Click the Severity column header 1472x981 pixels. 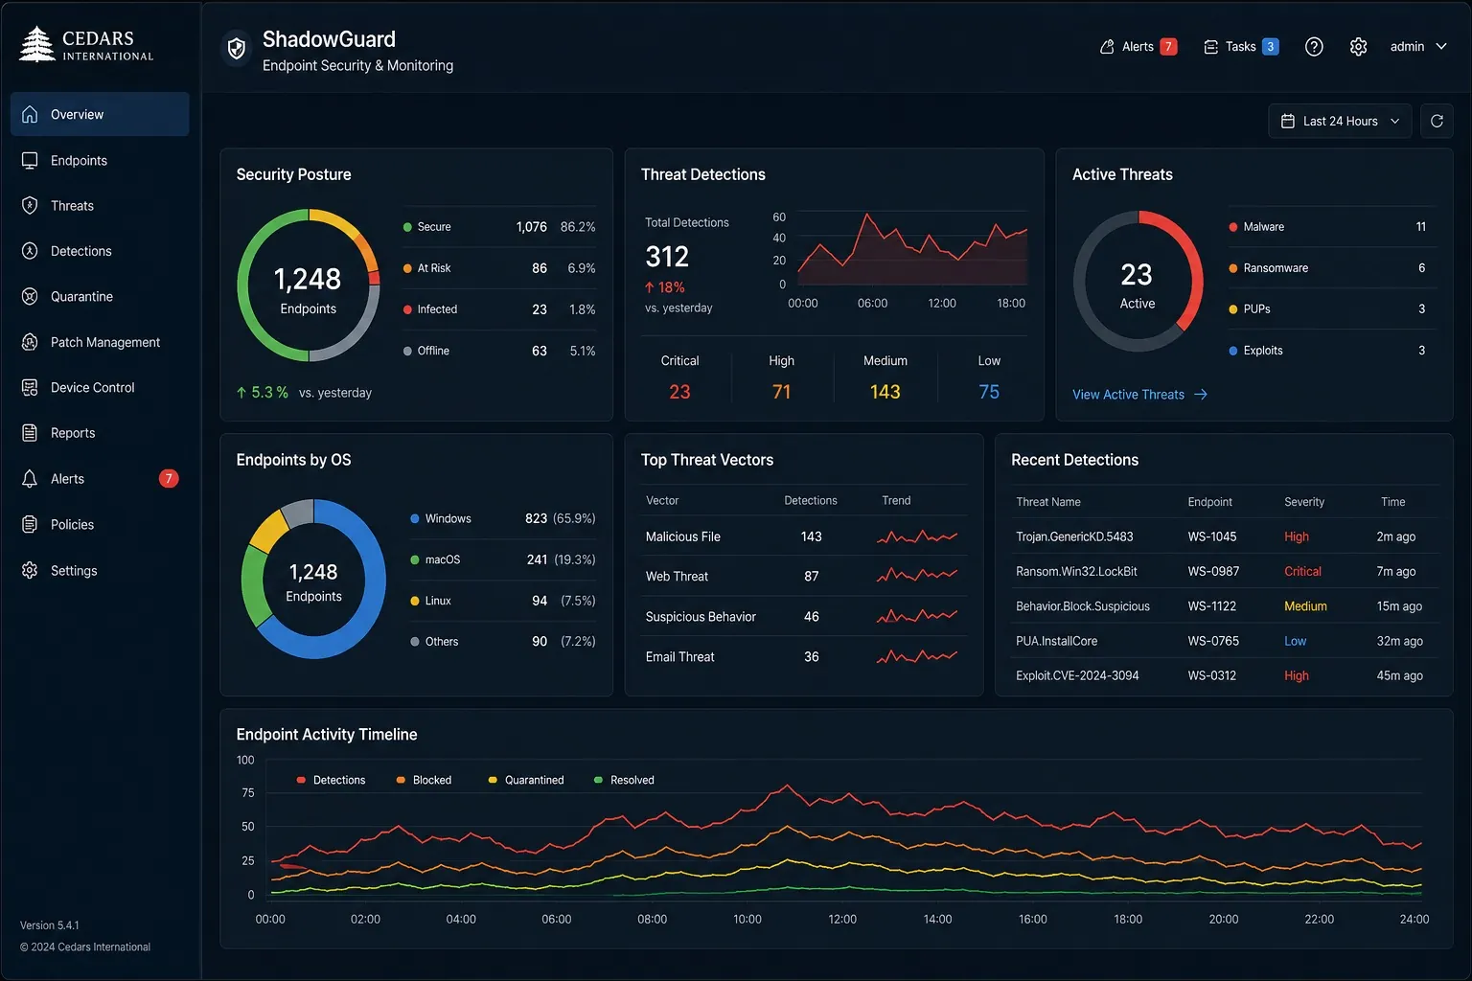pos(1304,502)
